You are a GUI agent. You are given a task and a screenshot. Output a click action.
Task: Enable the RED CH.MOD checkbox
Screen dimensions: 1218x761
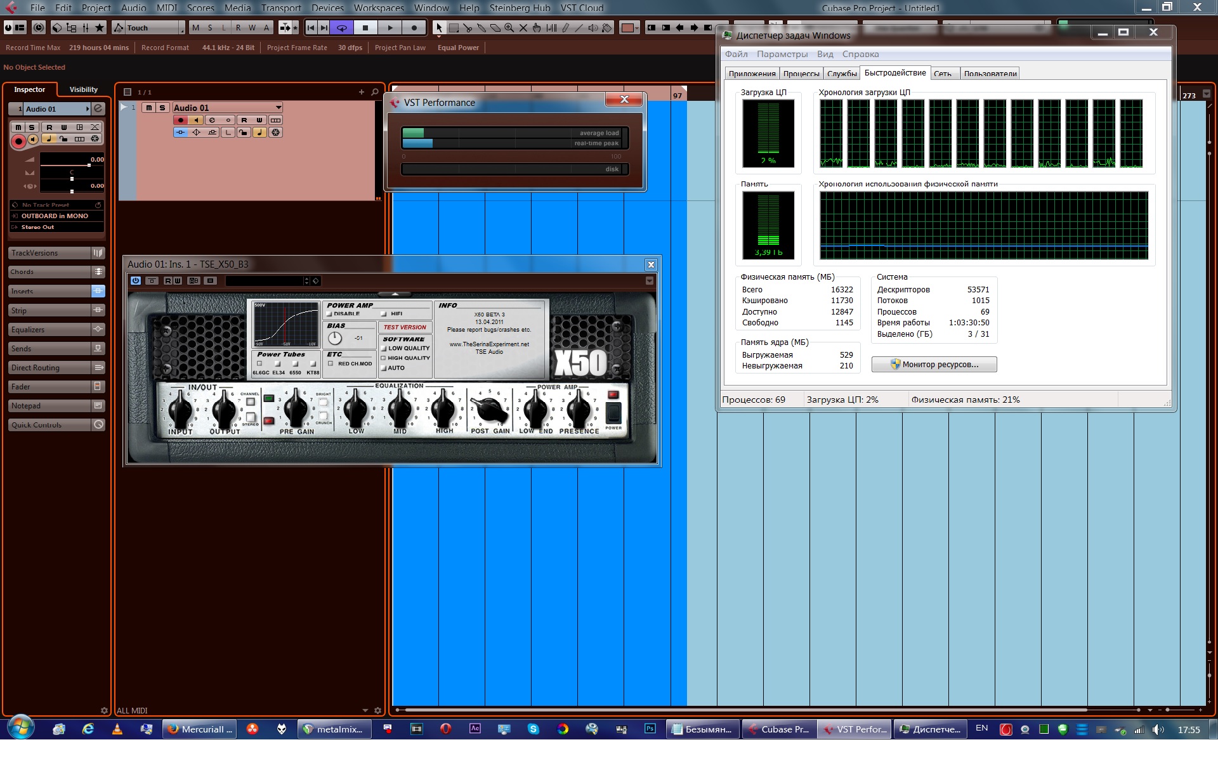pyautogui.click(x=331, y=363)
